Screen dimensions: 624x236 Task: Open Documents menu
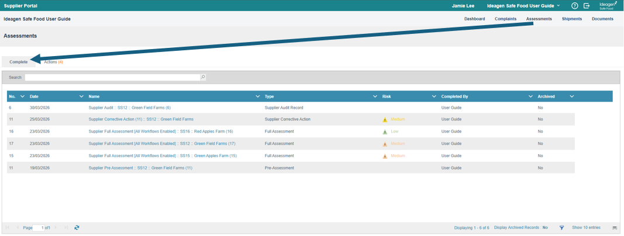click(602, 19)
